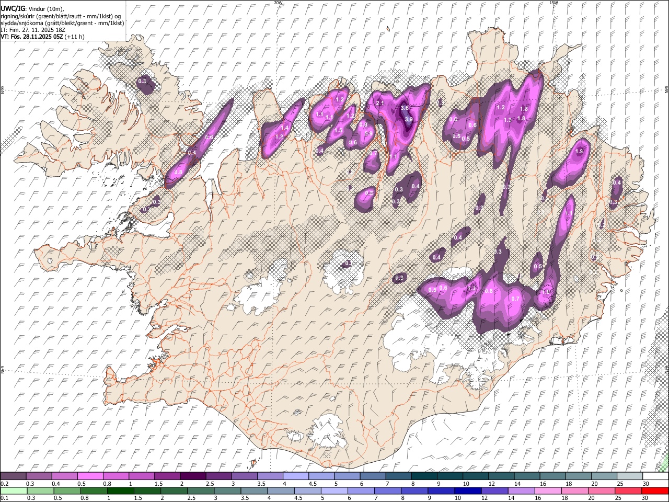This screenshot has height=502, width=669.
Task: Pick the light lavender 4–4.5 swatch in the upper legend
Action: tap(295, 476)
